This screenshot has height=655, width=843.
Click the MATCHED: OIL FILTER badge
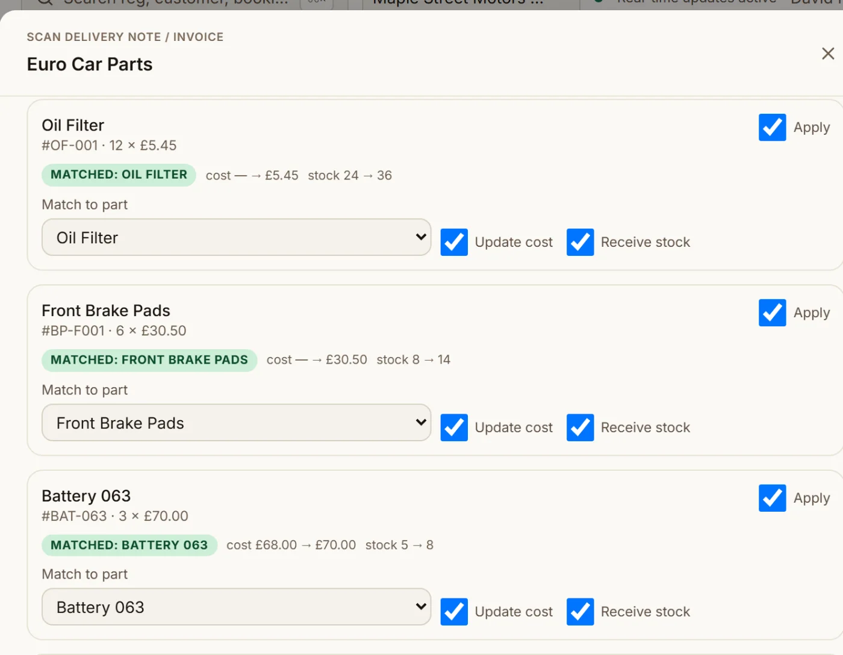point(119,175)
